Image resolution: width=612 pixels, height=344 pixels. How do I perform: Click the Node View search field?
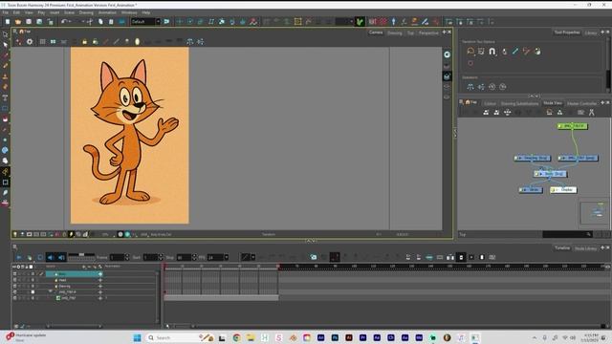pos(567,234)
